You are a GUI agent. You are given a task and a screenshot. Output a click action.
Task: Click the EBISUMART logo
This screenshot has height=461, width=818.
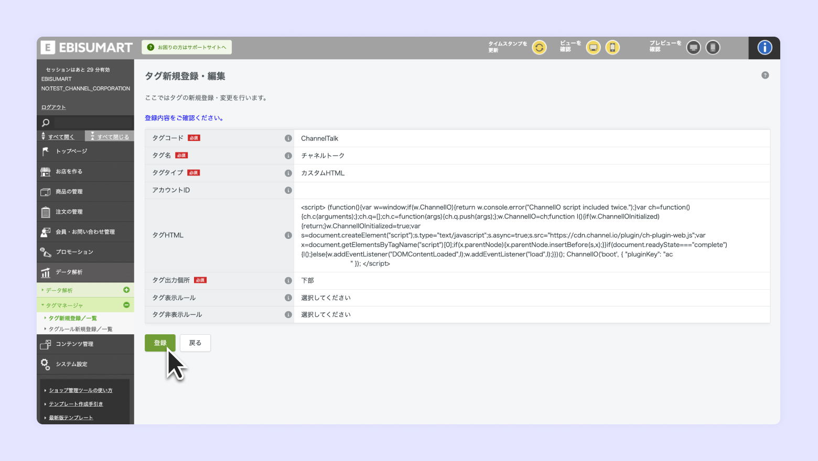click(87, 48)
